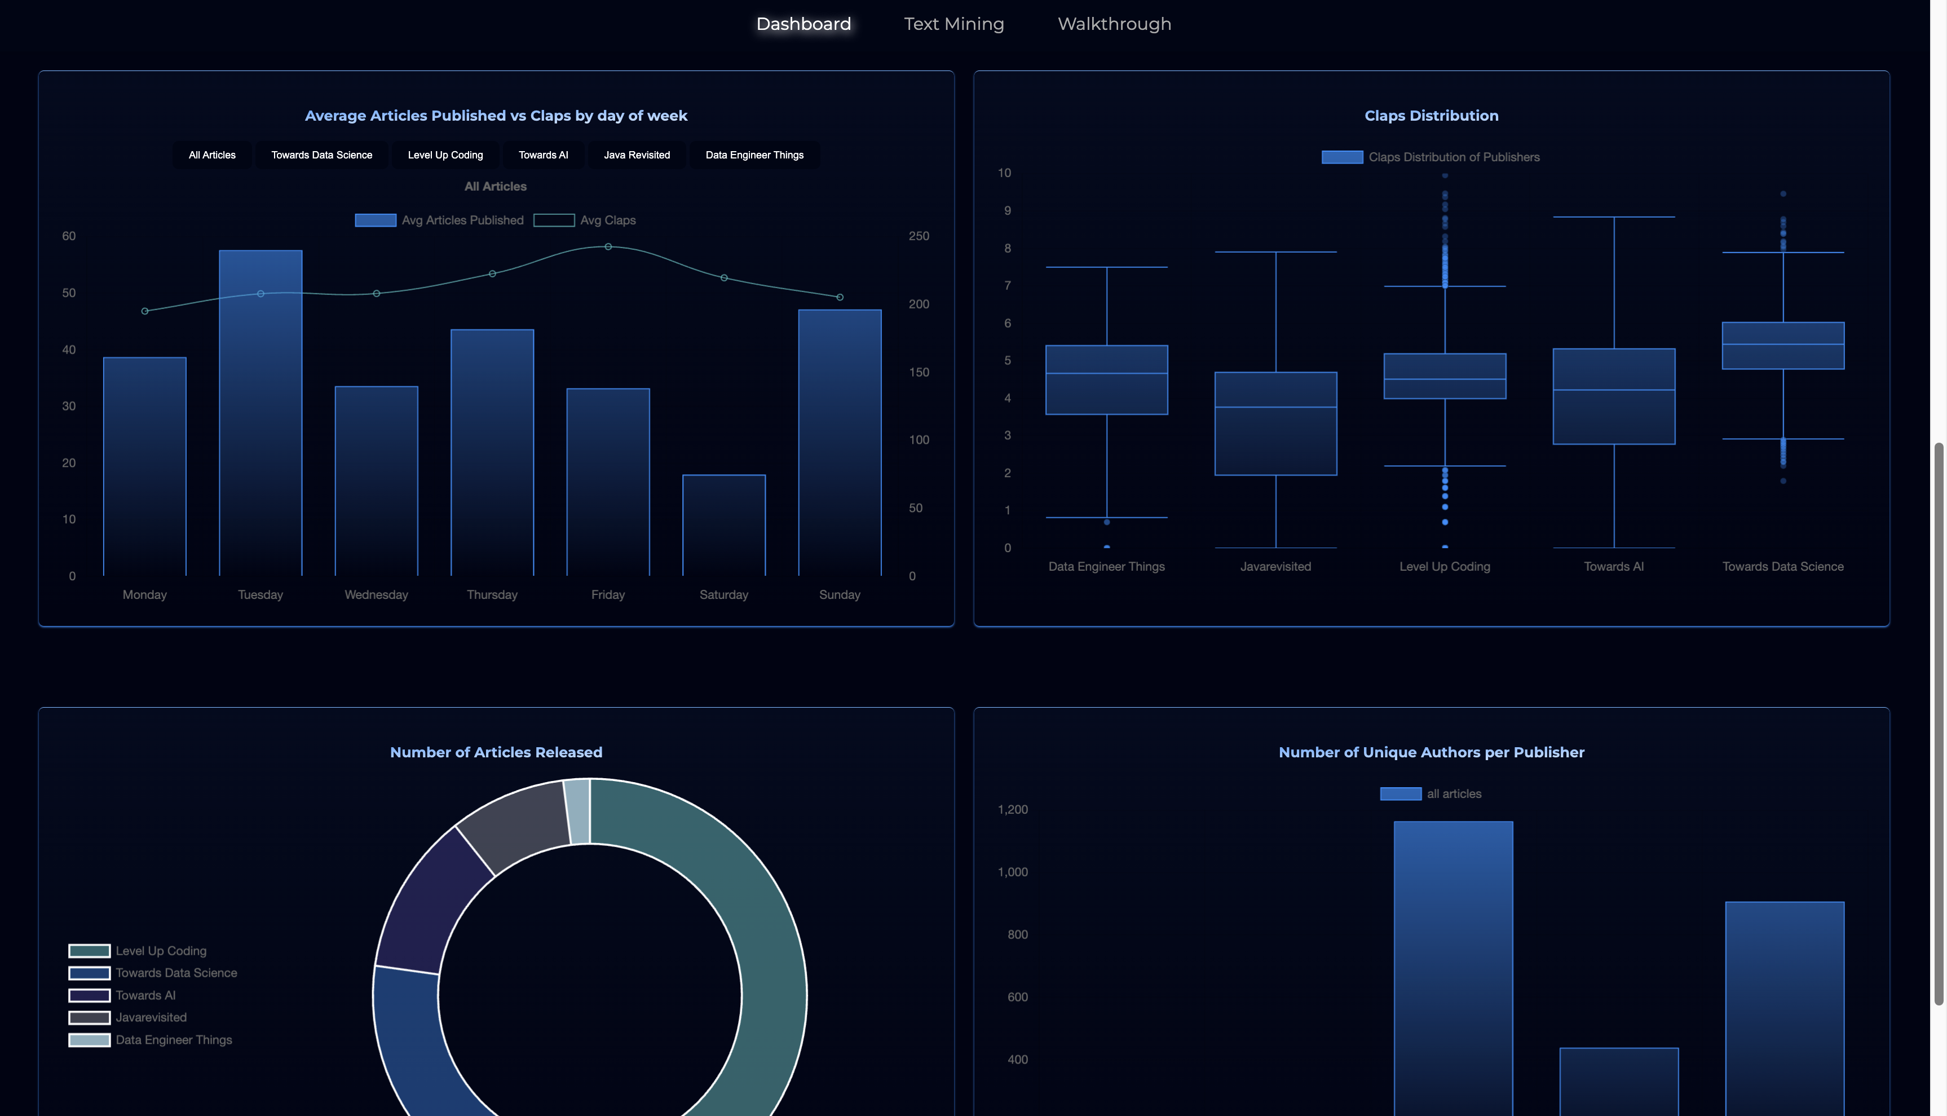Click the Monday bar

coord(145,466)
